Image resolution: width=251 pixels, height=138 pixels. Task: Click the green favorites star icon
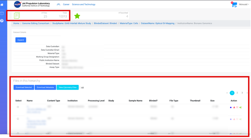coord(77,16)
